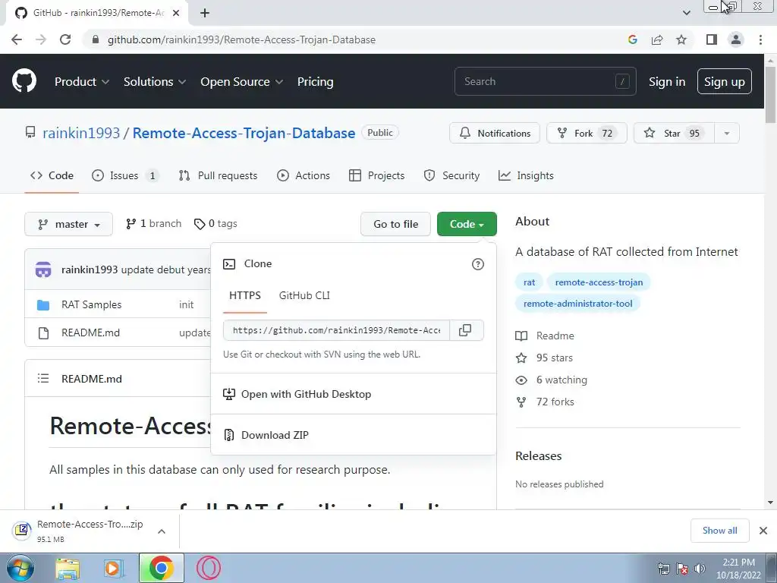The width and height of the screenshot is (777, 583).
Task: Open the Insights tab
Action: (x=526, y=175)
